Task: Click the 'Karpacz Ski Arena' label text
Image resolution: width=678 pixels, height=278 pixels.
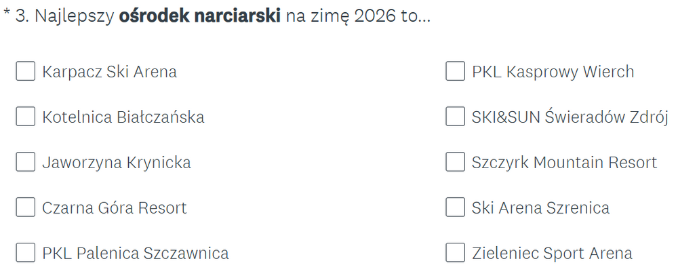Action: coord(109,72)
